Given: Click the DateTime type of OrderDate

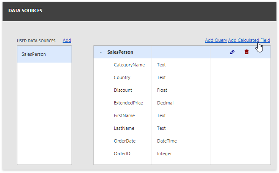Looking at the screenshot, I should (167, 141).
